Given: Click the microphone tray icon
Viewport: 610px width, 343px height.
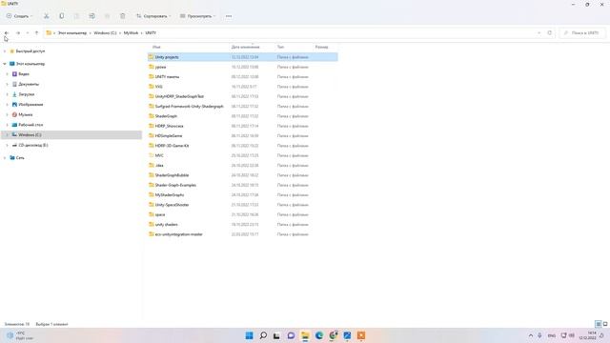Looking at the screenshot, I should pos(539,335).
